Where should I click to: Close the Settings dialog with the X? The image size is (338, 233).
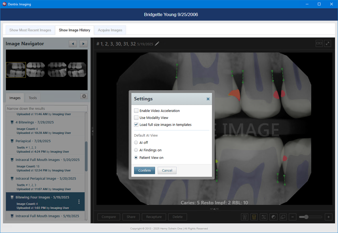[208, 99]
